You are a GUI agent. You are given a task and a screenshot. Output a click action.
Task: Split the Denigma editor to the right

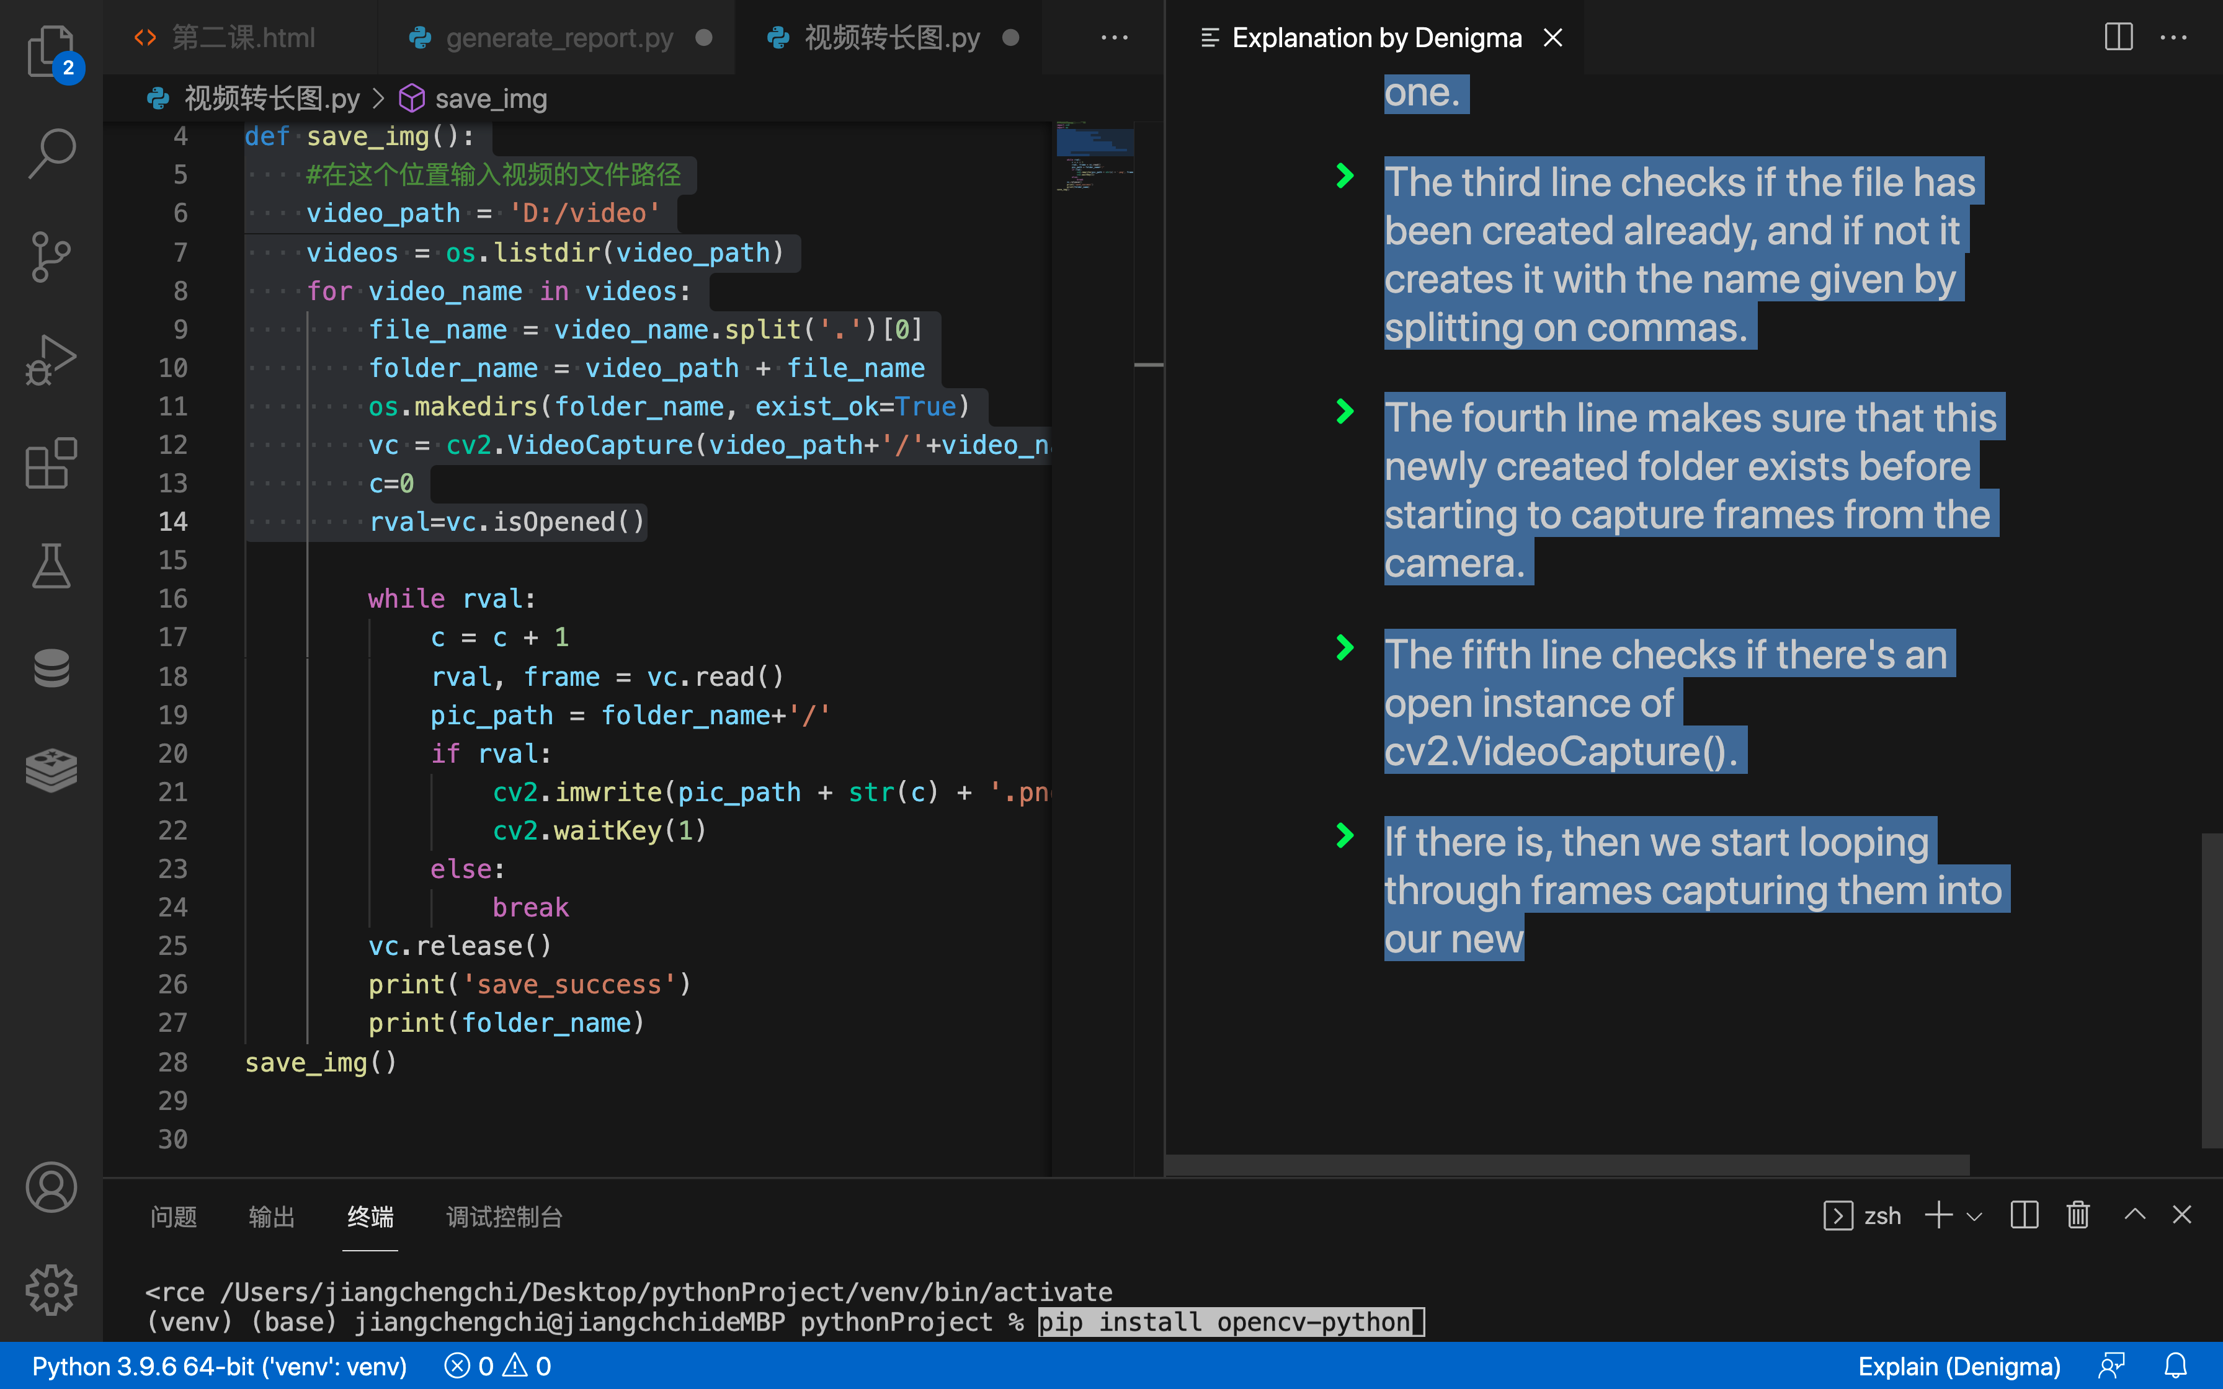(x=2118, y=38)
